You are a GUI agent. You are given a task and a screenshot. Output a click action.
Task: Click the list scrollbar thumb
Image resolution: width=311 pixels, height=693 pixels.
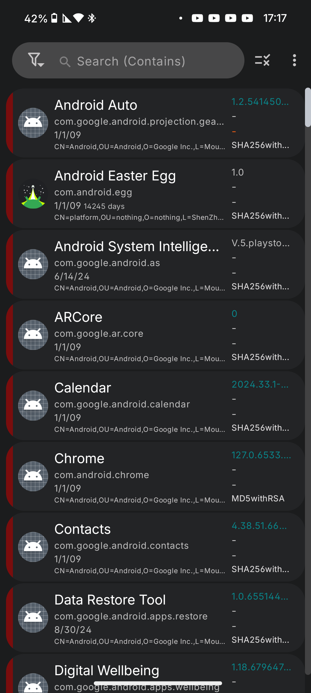[x=308, y=107]
